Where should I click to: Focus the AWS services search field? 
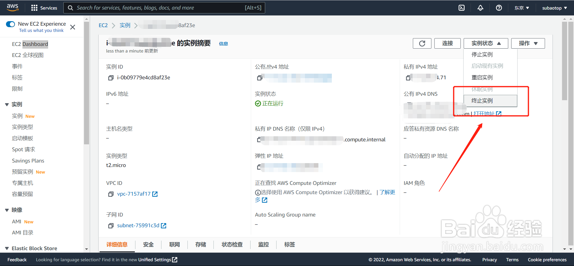(164, 8)
